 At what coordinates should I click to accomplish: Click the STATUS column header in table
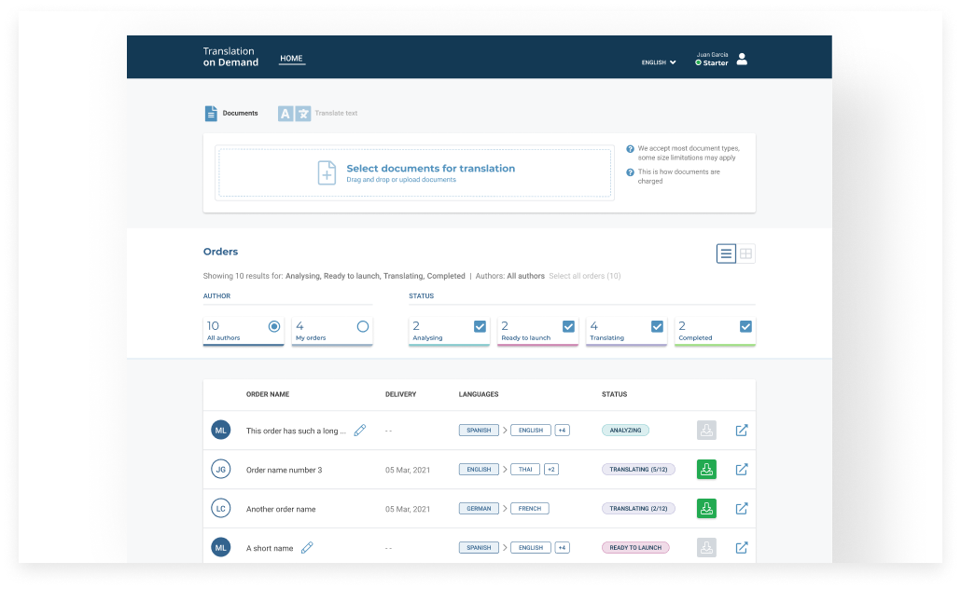click(x=614, y=394)
